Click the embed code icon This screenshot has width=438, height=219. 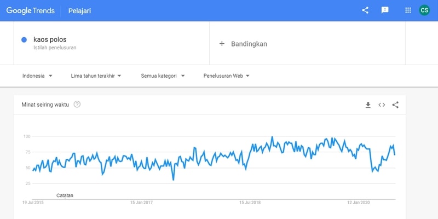(382, 105)
